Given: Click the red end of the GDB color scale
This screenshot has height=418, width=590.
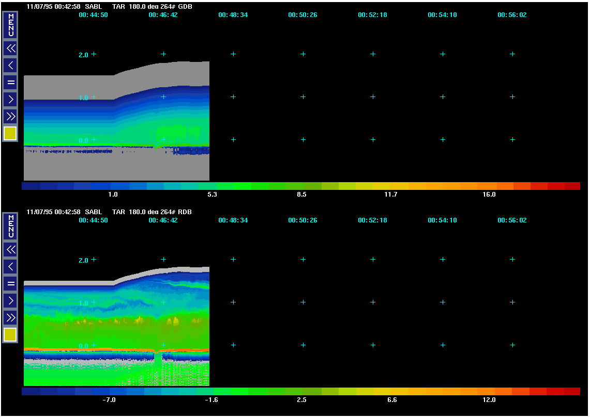Looking at the screenshot, I should 571,186.
